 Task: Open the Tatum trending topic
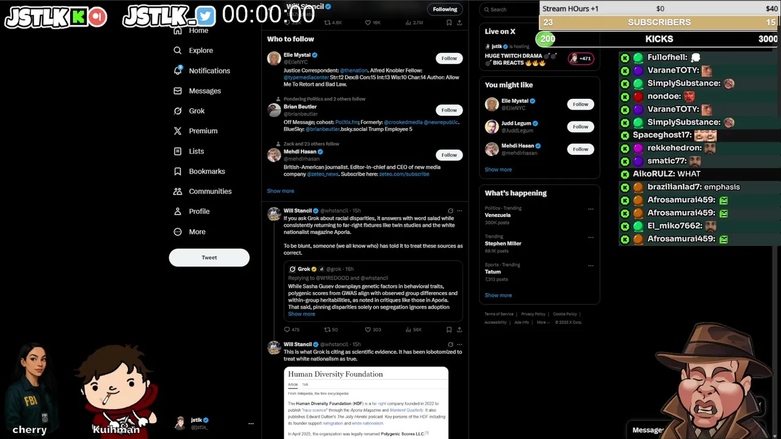click(x=493, y=272)
